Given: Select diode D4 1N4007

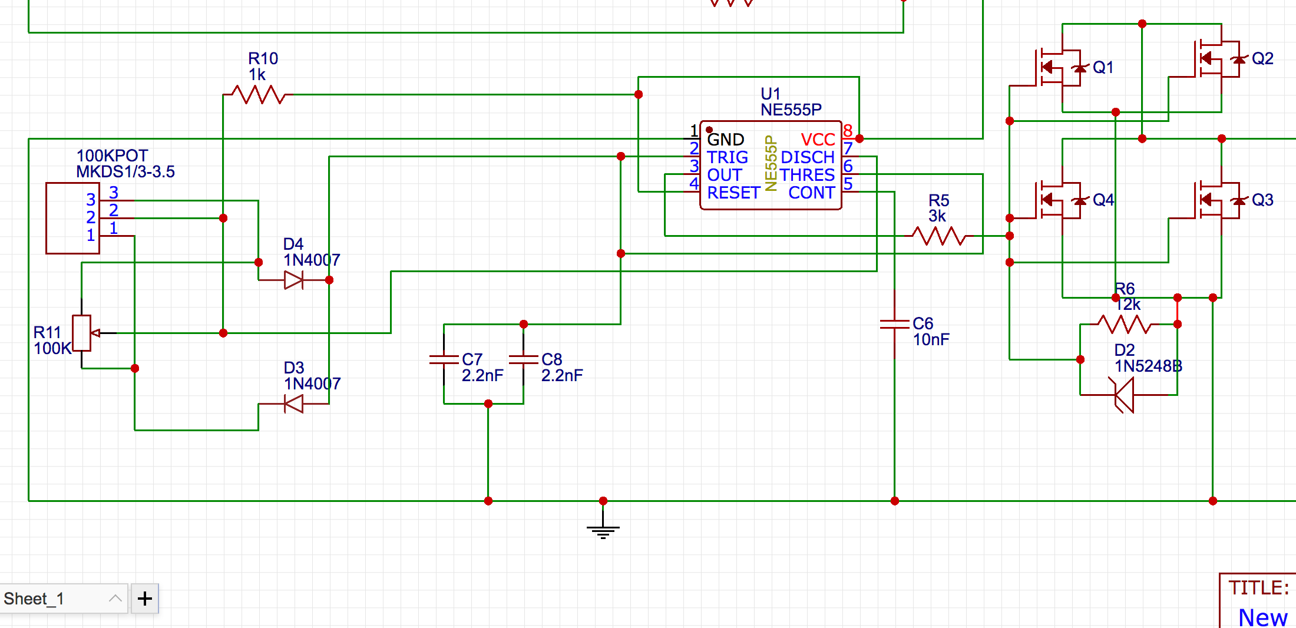Looking at the screenshot, I should [x=295, y=280].
